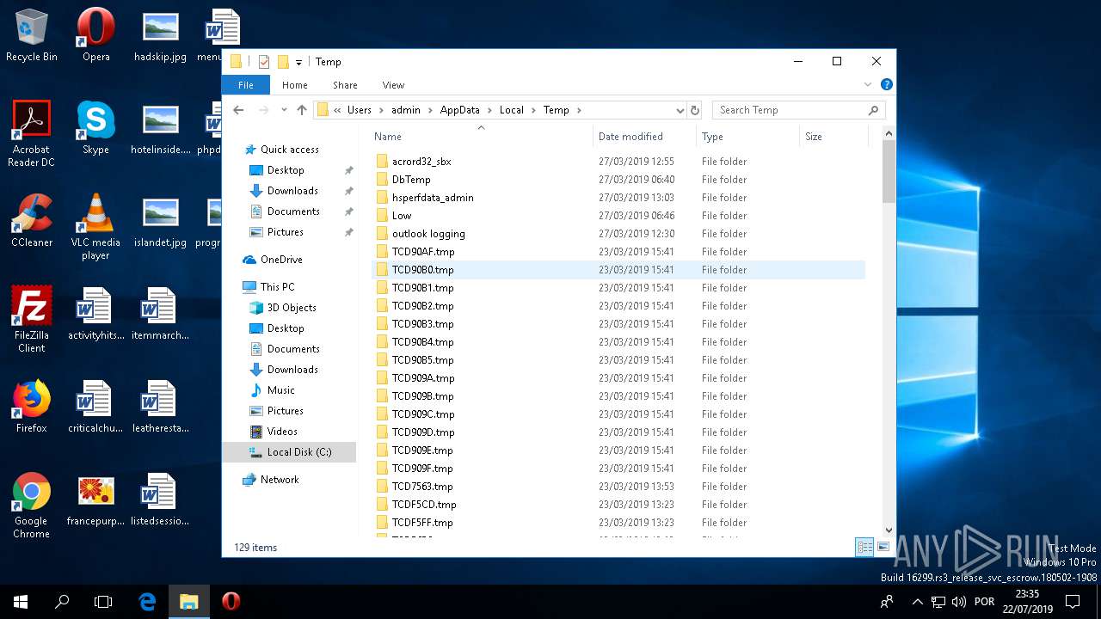Launch Skype desktop shortcut
Viewport: 1101px width, 619px height.
point(95,128)
